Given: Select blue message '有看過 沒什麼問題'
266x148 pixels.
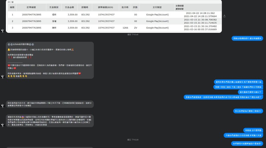Looking at the screenshot, I should point(253,130).
